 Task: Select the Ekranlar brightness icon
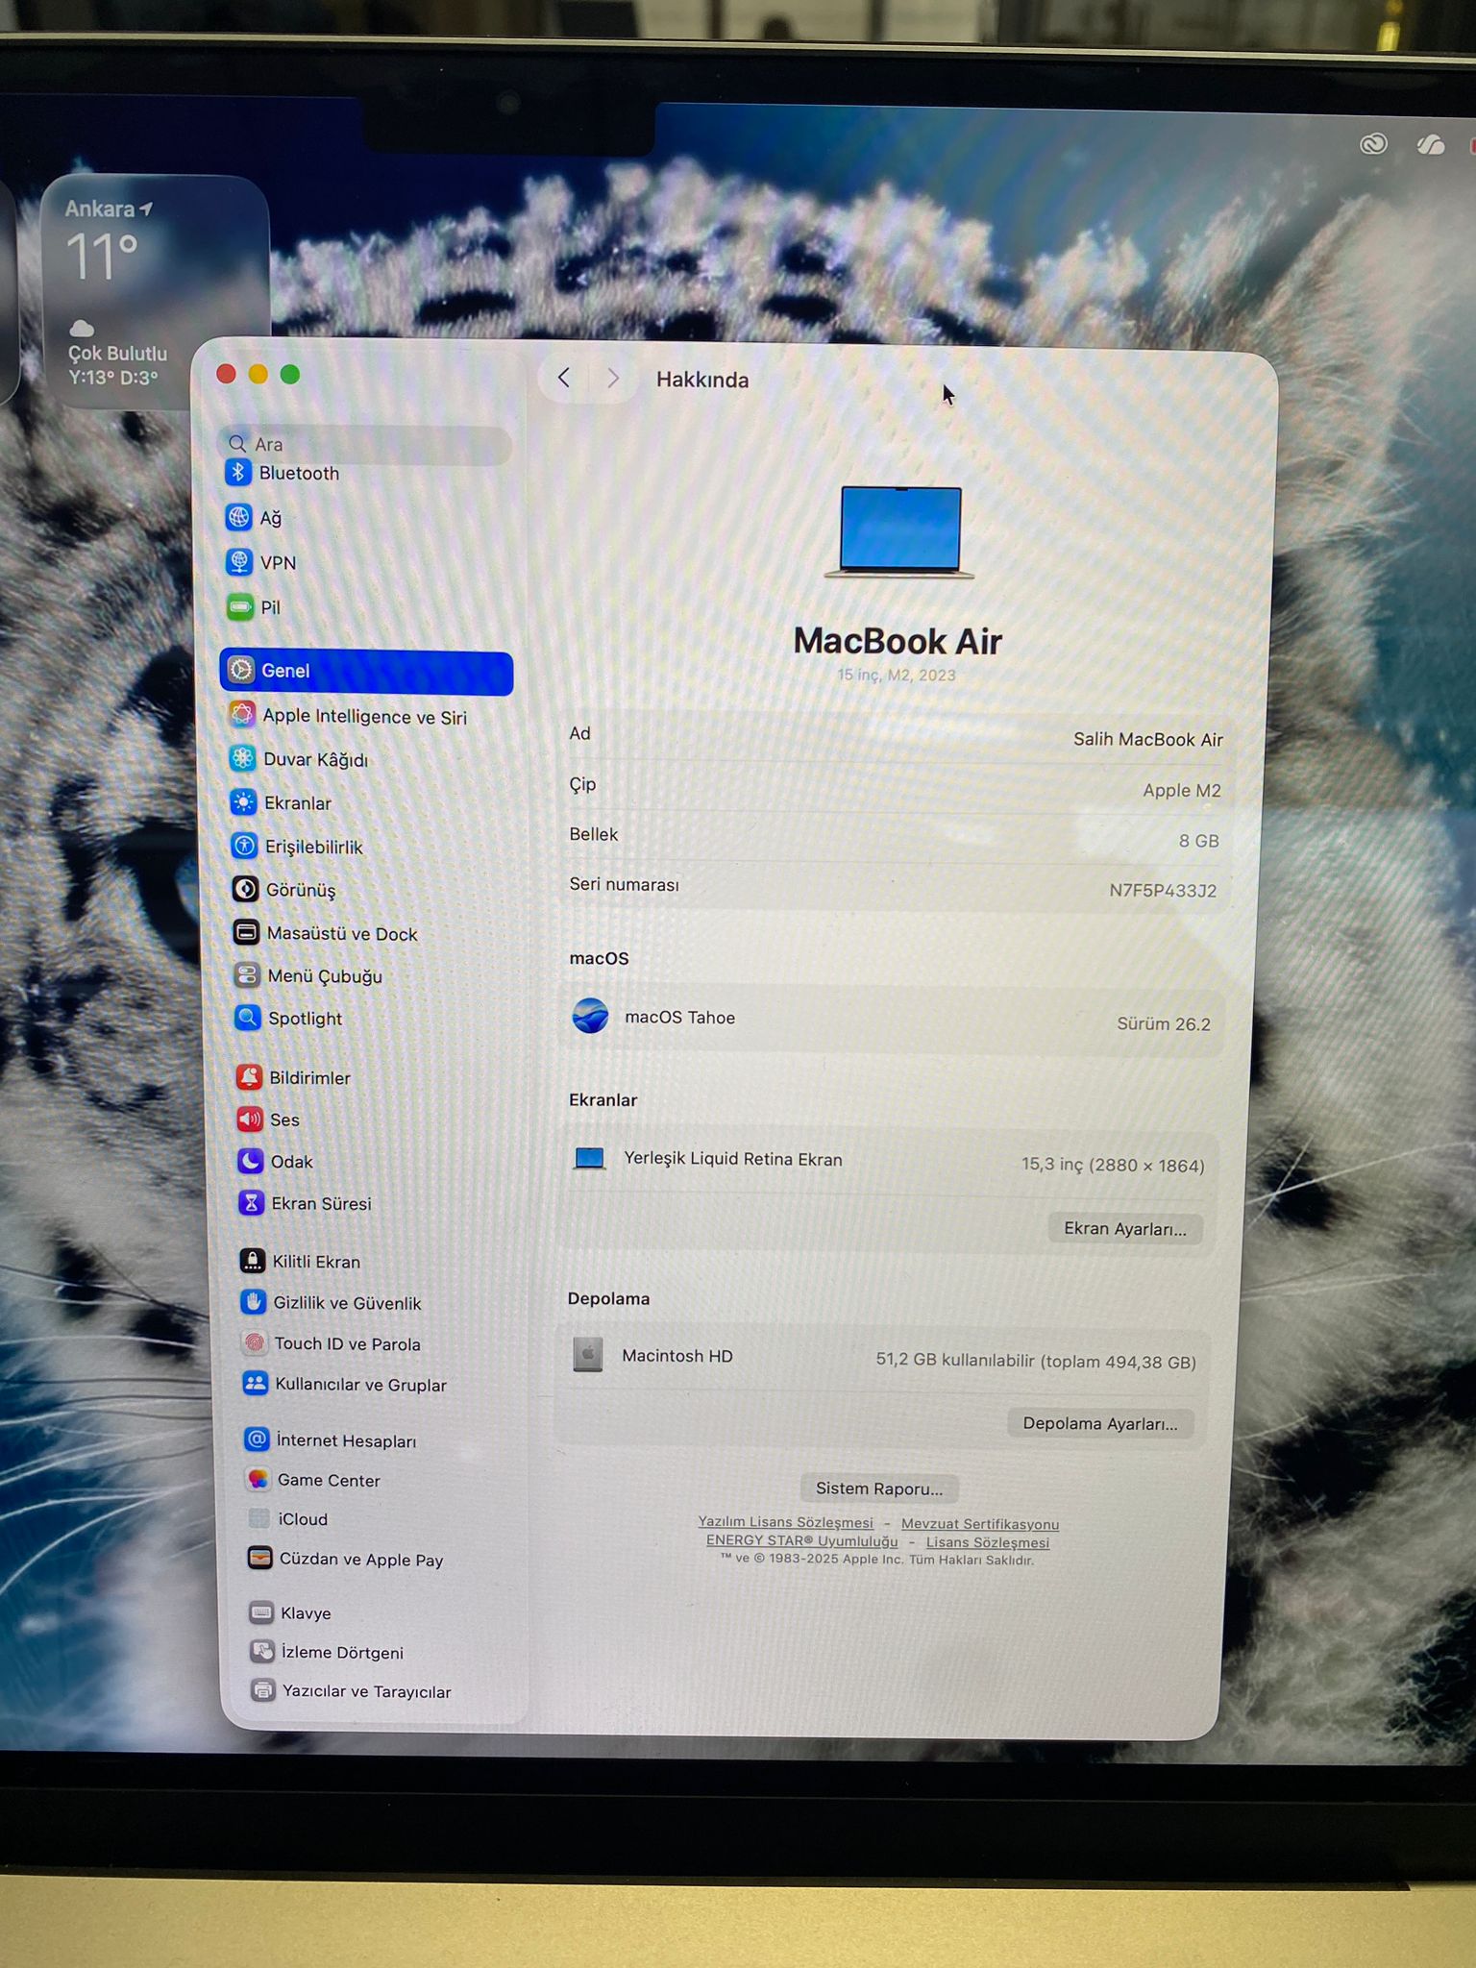click(244, 801)
